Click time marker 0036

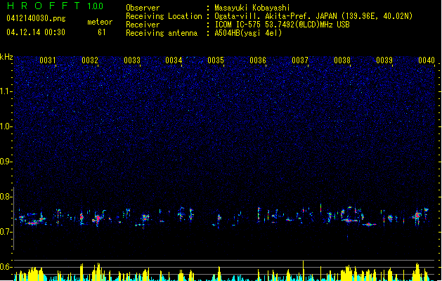(258, 60)
